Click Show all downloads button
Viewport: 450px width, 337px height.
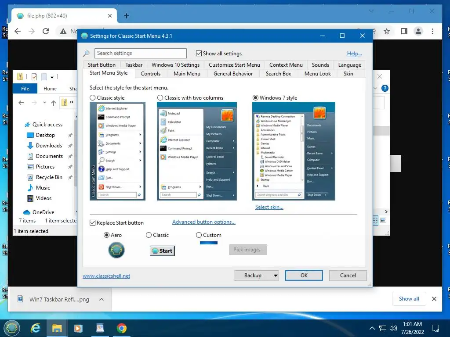(x=409, y=298)
